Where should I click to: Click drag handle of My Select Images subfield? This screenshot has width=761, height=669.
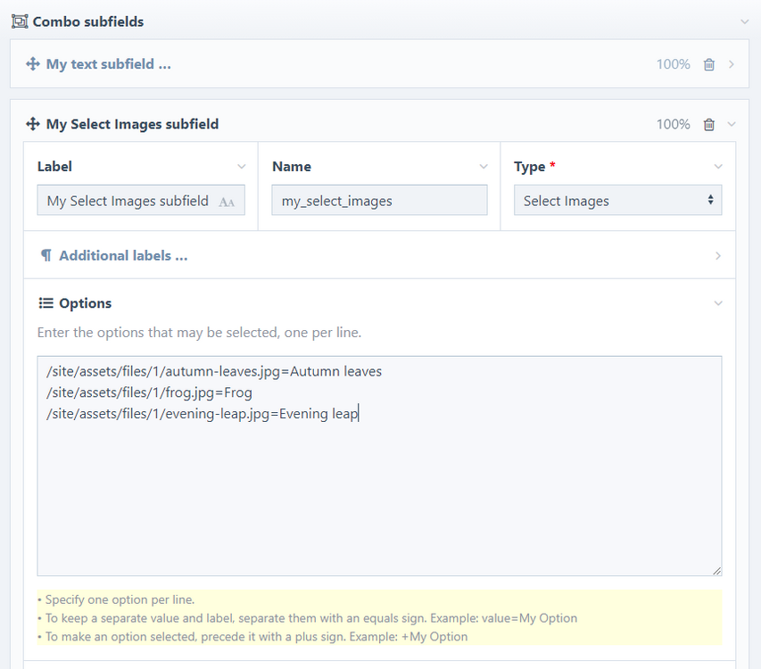33,124
